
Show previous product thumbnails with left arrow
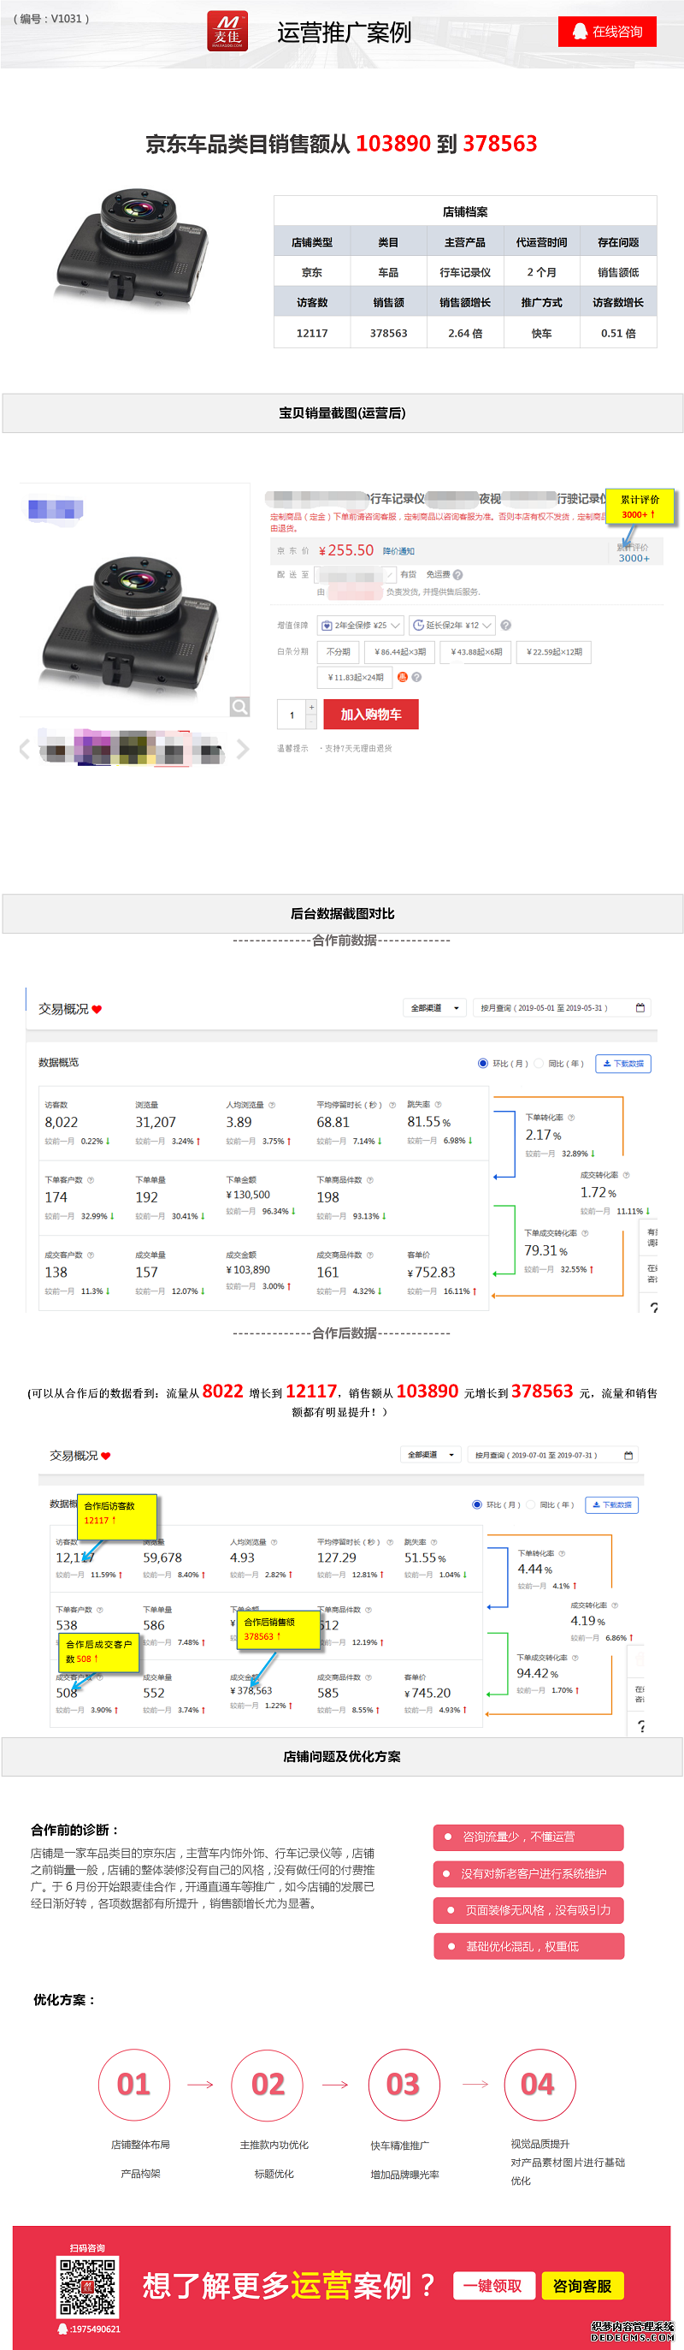click(25, 750)
